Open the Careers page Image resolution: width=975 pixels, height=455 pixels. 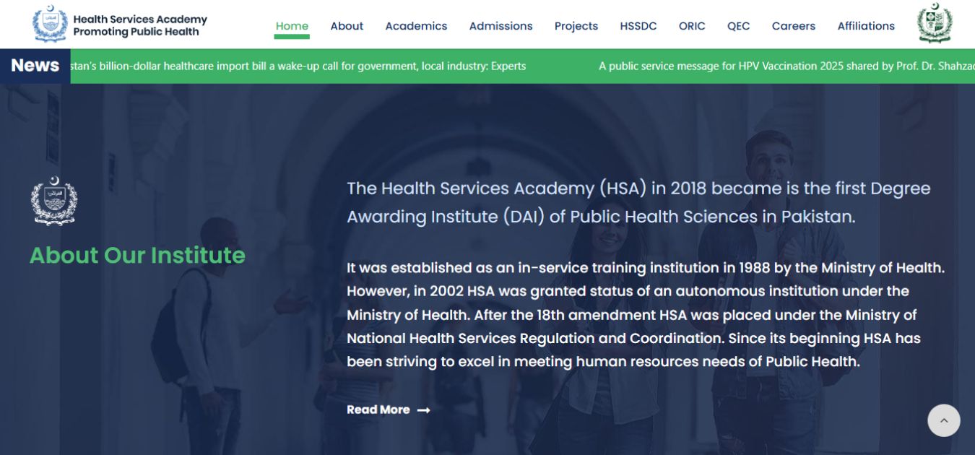pos(793,25)
